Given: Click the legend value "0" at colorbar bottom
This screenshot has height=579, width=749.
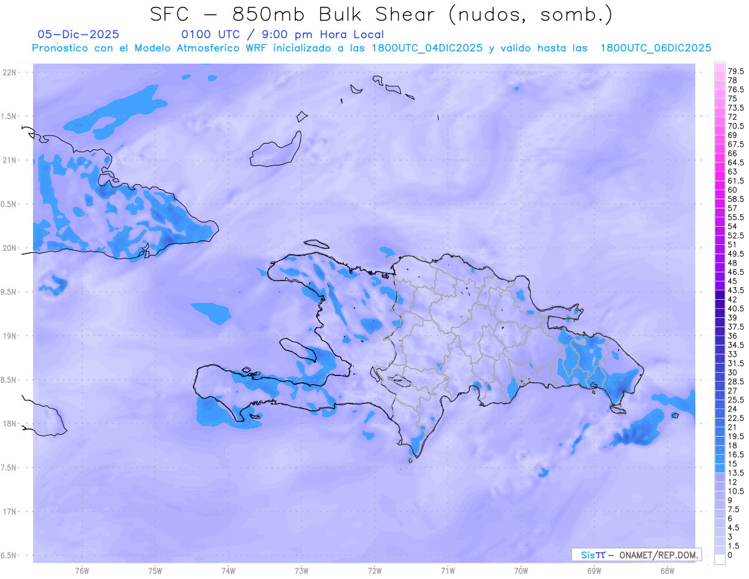Looking at the screenshot, I should tap(730, 555).
